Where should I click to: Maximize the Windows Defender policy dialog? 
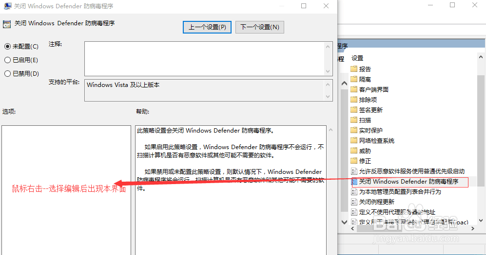point(304,6)
